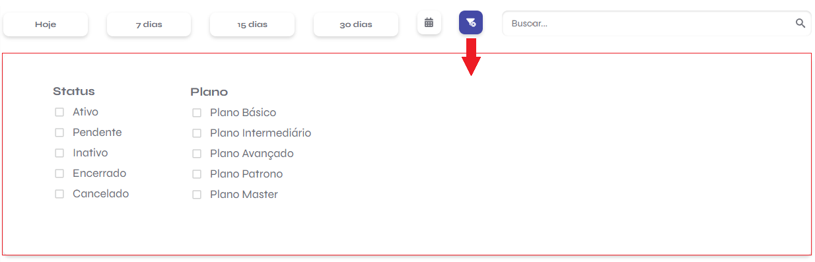
Task: Check the Ativo status checkbox
Action: point(59,112)
